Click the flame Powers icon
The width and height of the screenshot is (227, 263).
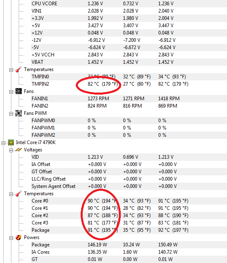coord(19,237)
